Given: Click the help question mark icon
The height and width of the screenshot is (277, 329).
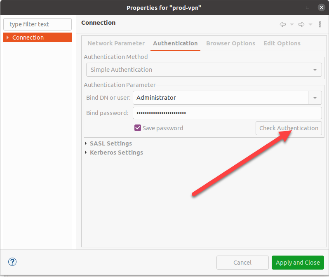Looking at the screenshot, I should pyautogui.click(x=12, y=262).
